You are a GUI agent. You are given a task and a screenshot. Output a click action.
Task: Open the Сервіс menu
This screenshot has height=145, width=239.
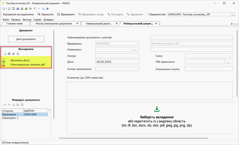pos(38,20)
